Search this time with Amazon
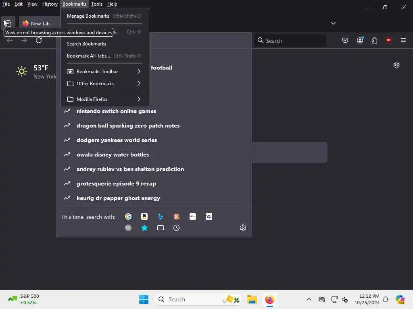This screenshot has height=309, width=413. pos(144,216)
